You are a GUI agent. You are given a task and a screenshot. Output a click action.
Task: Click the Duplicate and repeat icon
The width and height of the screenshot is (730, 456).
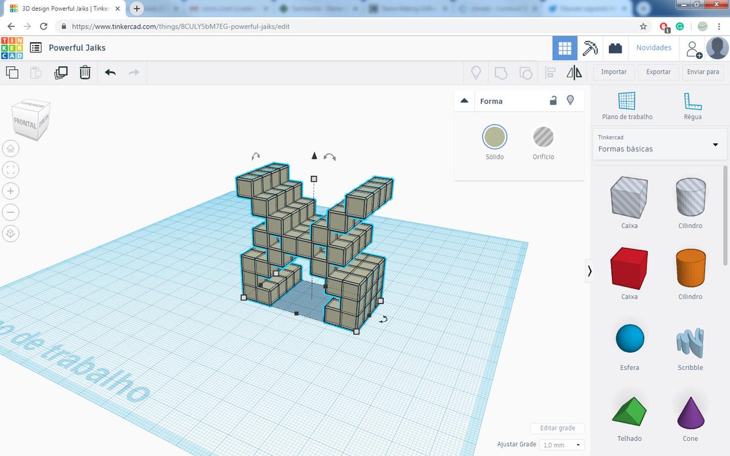point(61,72)
